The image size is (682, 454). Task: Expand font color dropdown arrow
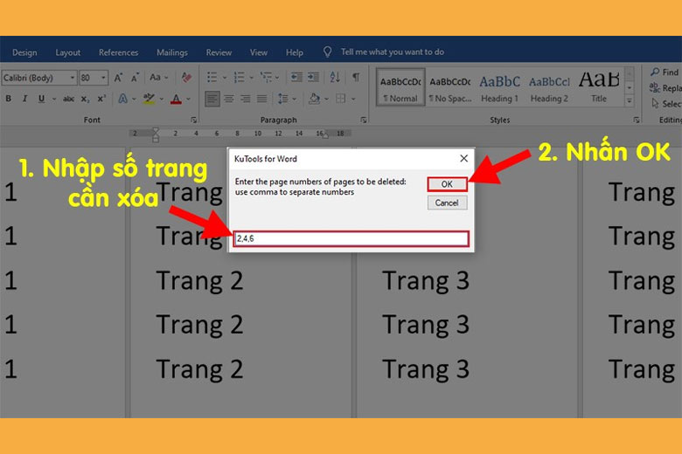(188, 99)
